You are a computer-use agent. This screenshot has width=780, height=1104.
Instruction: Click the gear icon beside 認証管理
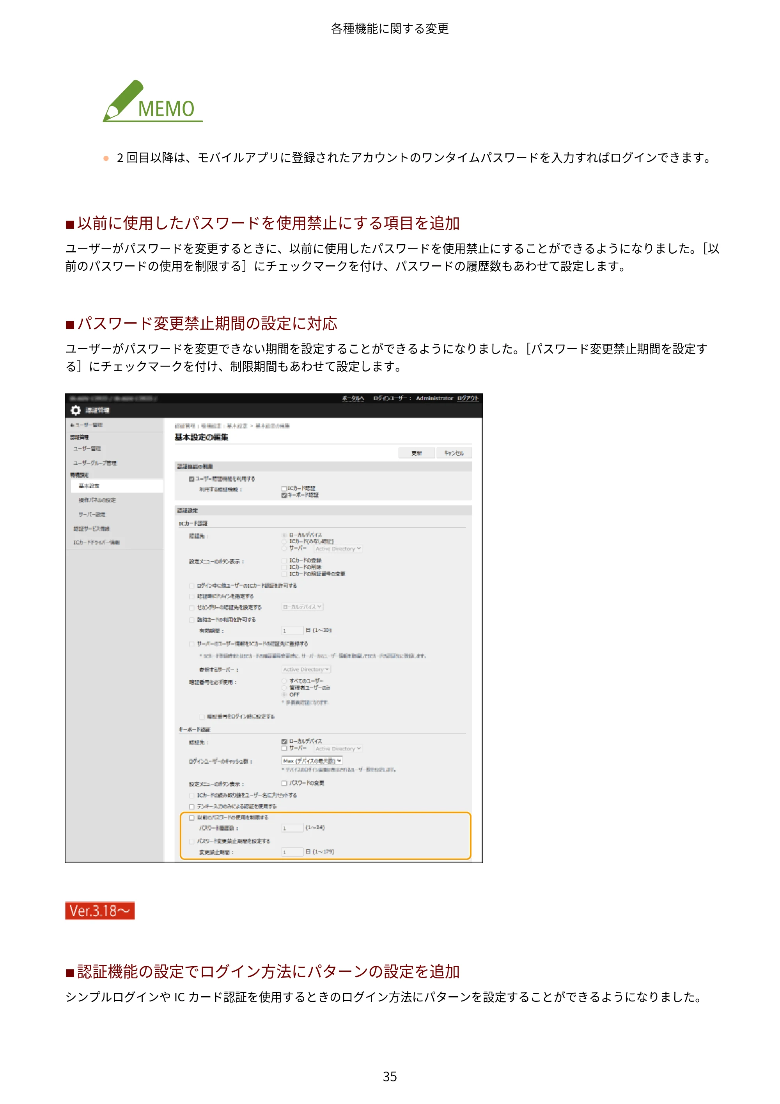click(75, 410)
